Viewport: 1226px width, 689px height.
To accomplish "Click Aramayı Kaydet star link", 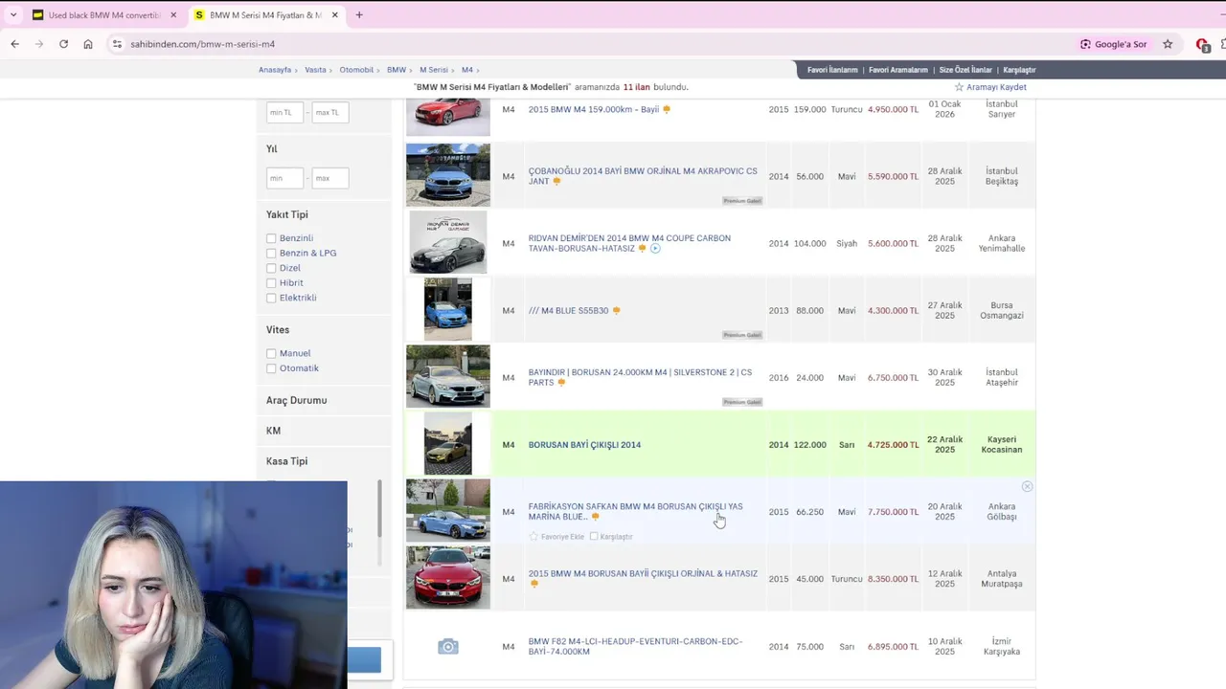I will [990, 87].
